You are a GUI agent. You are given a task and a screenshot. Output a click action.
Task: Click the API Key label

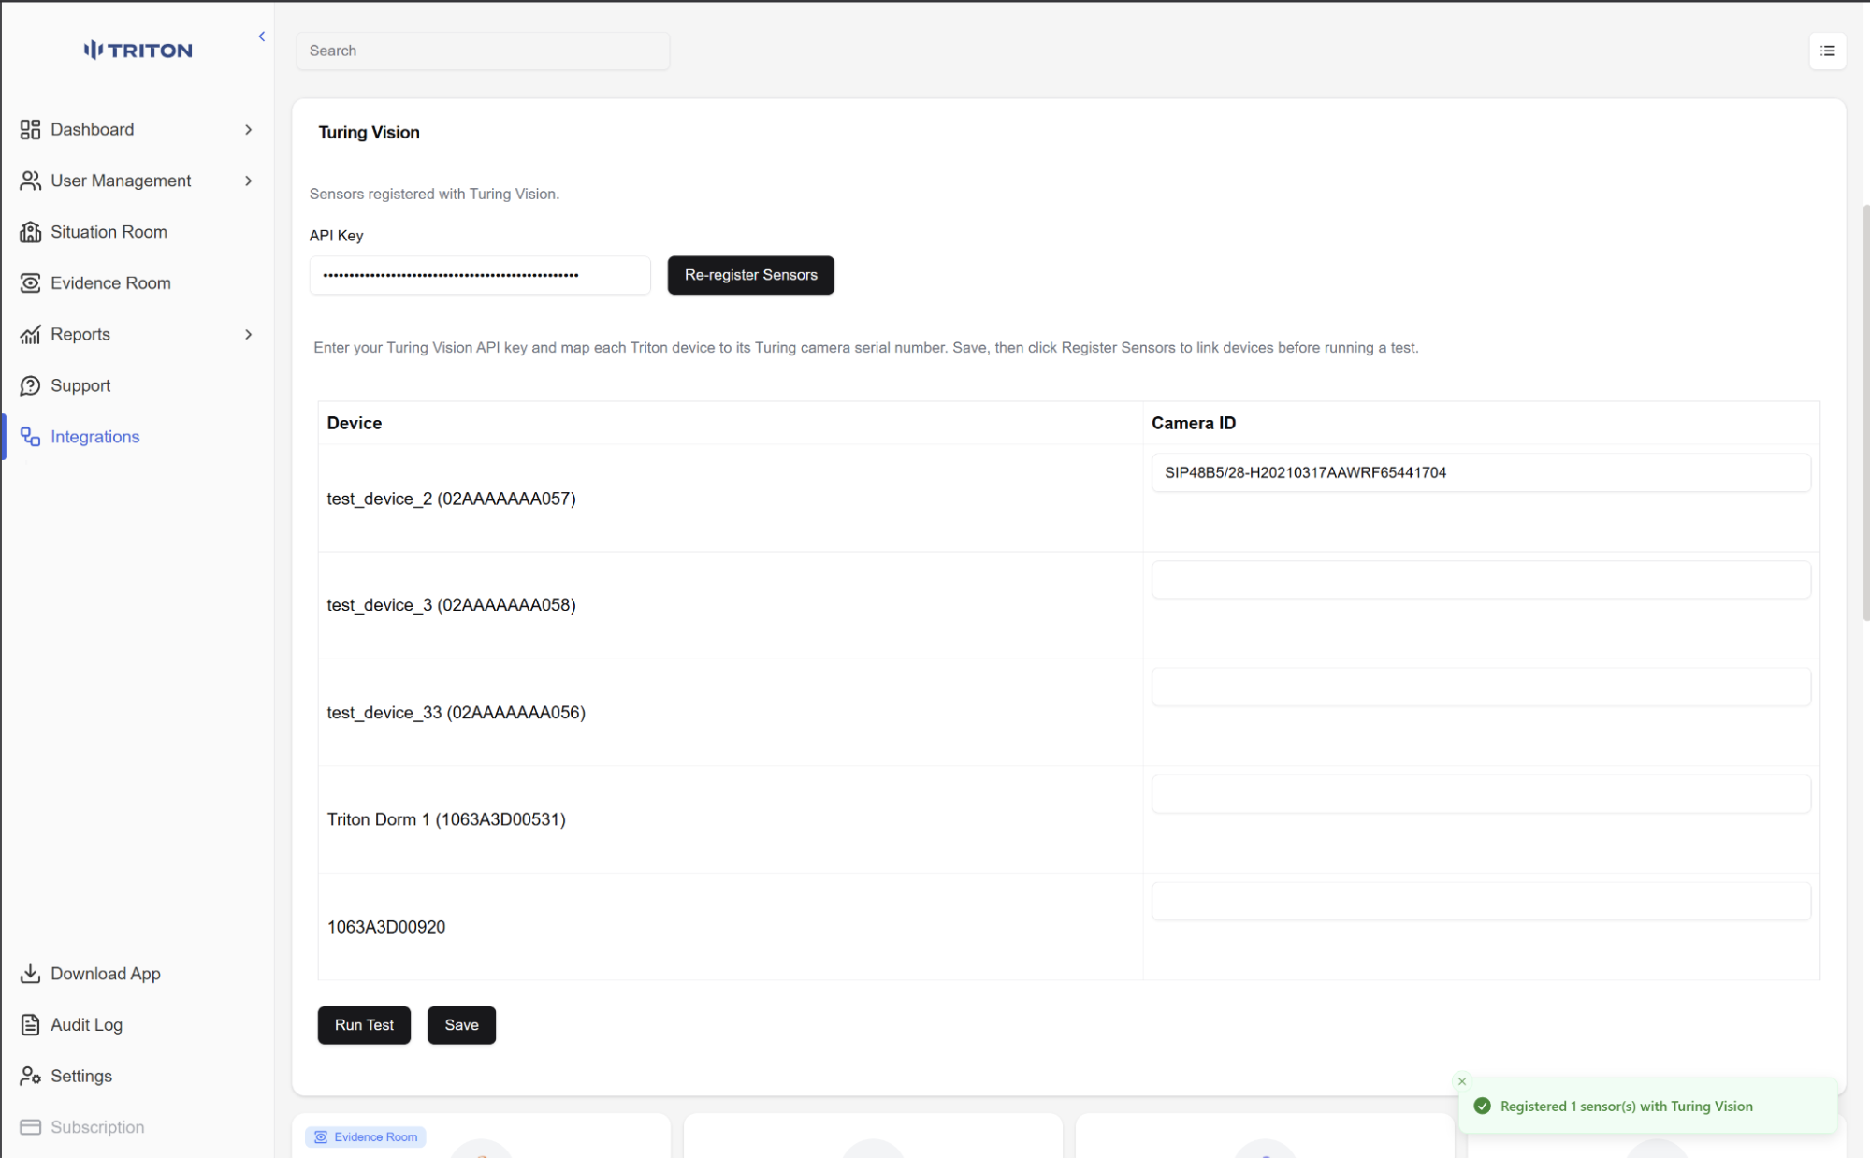coord(336,236)
